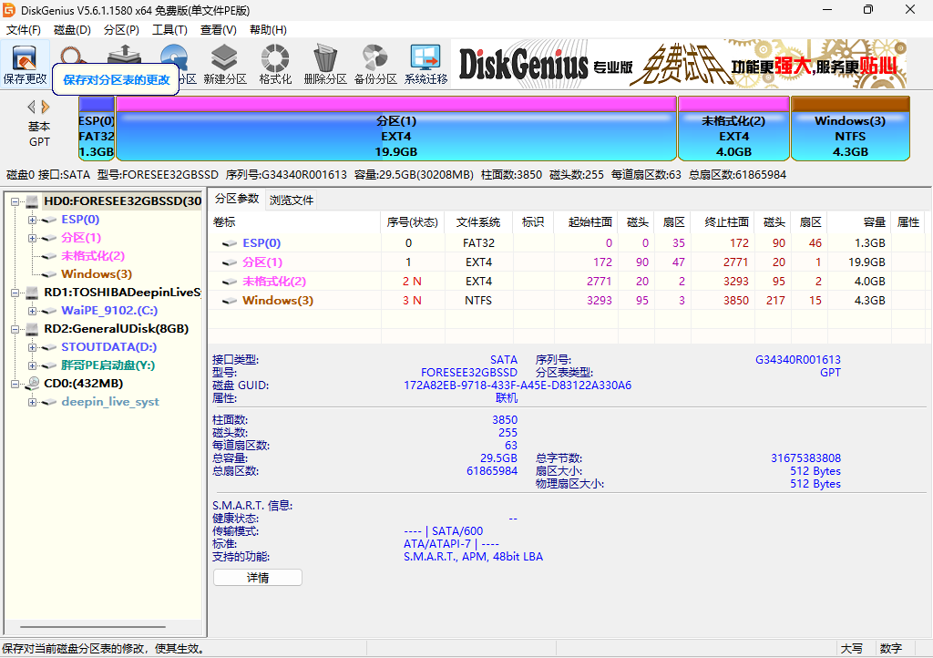Image resolution: width=933 pixels, height=658 pixels.
Task: Select ESP(0) FAT32 block in disk map
Action: (x=97, y=129)
